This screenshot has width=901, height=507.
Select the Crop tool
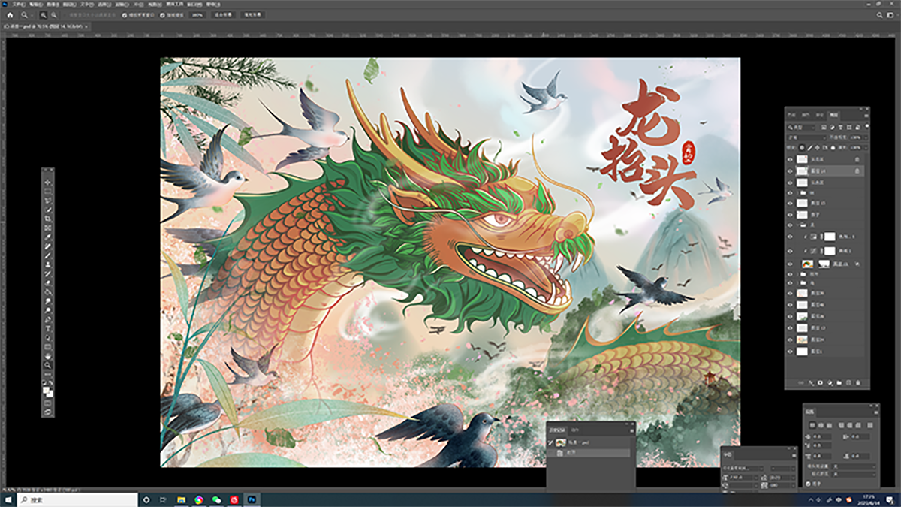tap(47, 219)
